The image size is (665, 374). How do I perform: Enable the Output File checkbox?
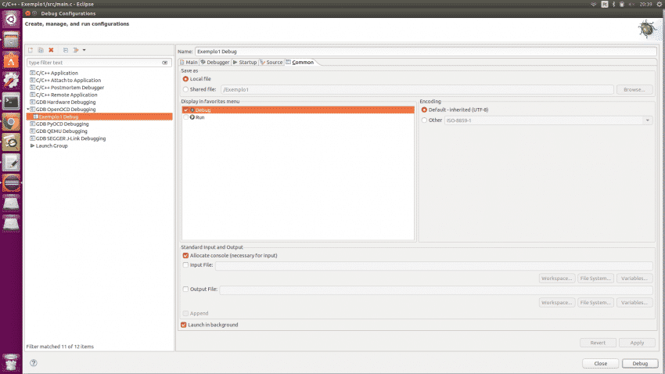tap(185, 289)
